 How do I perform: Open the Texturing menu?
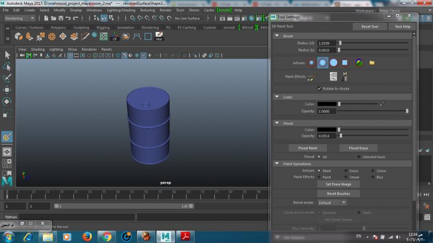(x=147, y=10)
